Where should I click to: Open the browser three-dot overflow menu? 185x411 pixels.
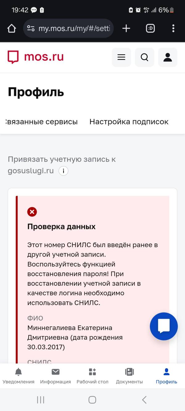click(173, 28)
